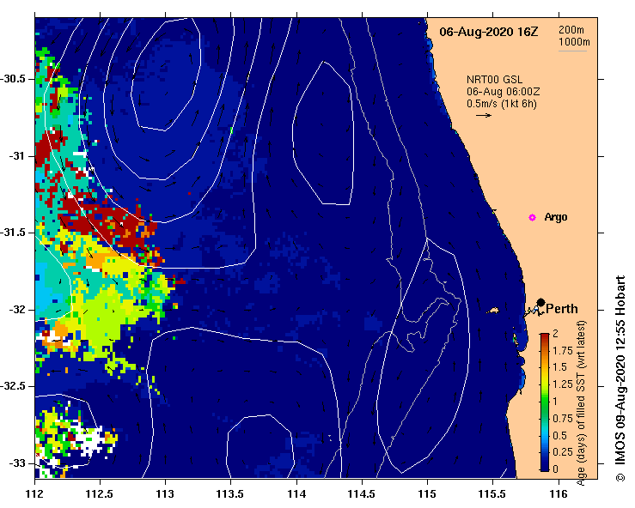
Task: Click the 200m depth legend label
Action: pos(571,29)
